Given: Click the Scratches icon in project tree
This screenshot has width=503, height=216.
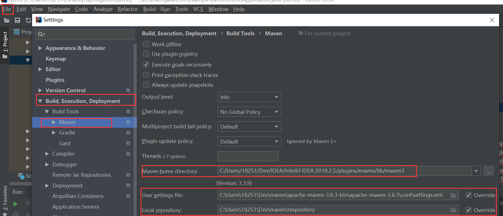Looking at the screenshot, I should pyautogui.click(x=21, y=176).
